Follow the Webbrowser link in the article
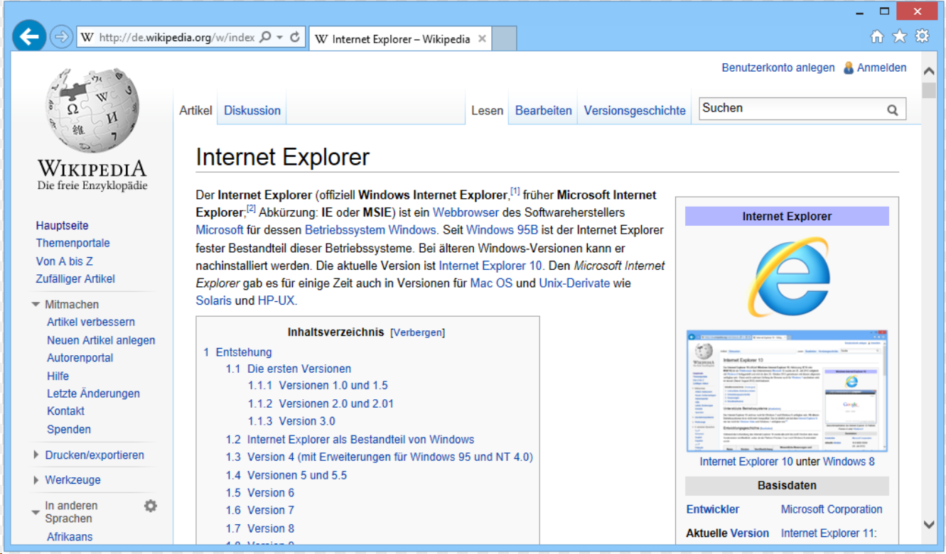The image size is (946, 554). pyautogui.click(x=466, y=212)
